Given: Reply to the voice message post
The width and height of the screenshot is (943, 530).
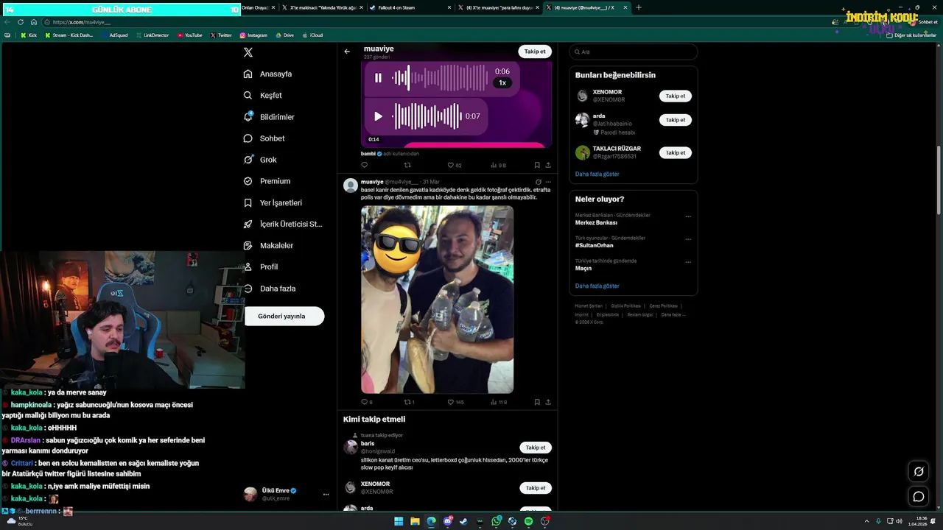Looking at the screenshot, I should [364, 166].
